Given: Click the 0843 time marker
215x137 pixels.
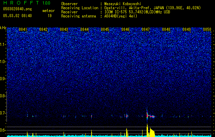Looking at the screenshot, I should (x=64, y=29).
